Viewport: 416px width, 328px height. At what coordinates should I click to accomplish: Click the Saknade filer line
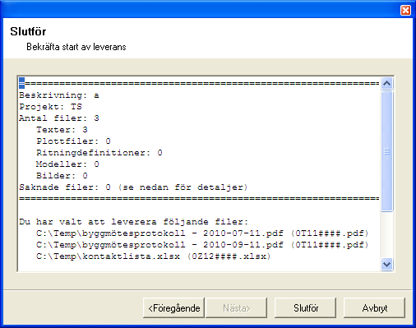tap(133, 187)
